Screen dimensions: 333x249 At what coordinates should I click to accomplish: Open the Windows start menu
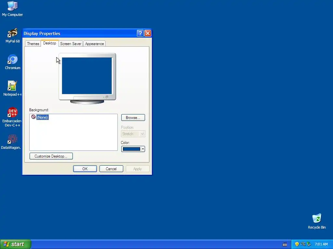pyautogui.click(x=16, y=244)
